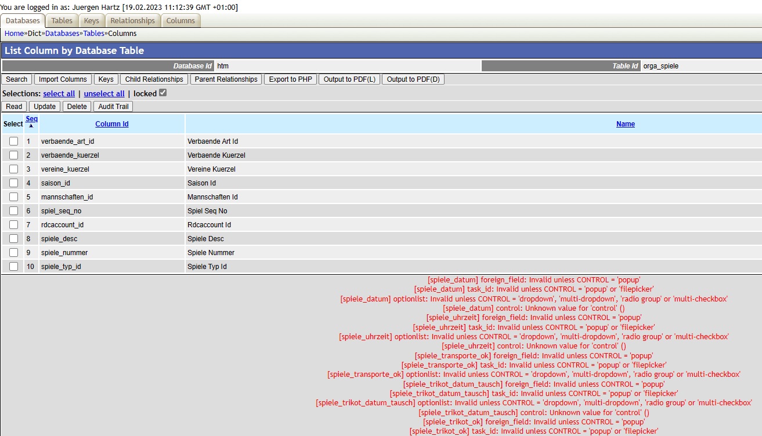Sort by Column Id header
The image size is (762, 436).
pos(112,124)
